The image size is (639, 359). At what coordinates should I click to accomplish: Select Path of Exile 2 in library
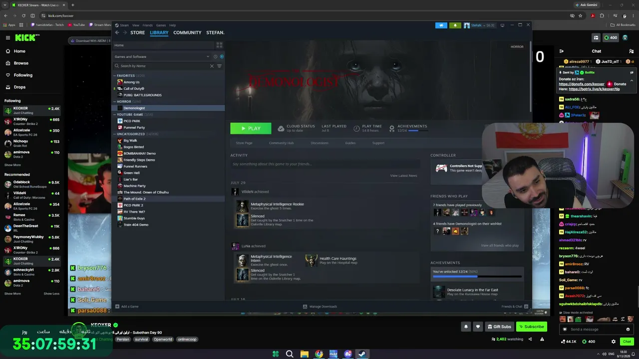coord(134,199)
